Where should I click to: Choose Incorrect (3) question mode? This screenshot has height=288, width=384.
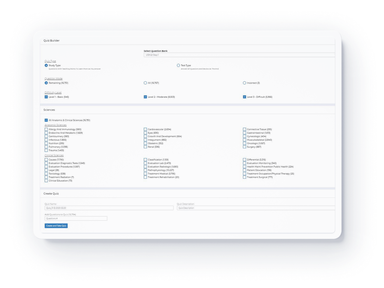coord(244,83)
